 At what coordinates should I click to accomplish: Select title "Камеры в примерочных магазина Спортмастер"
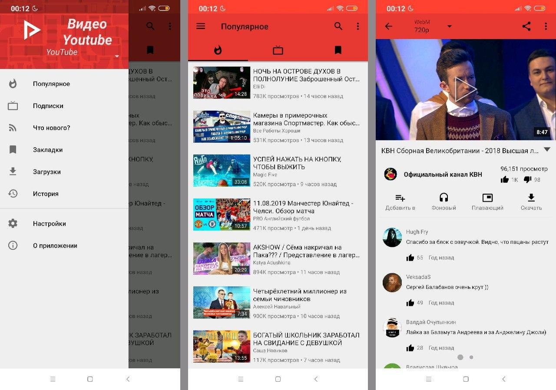coord(306,119)
